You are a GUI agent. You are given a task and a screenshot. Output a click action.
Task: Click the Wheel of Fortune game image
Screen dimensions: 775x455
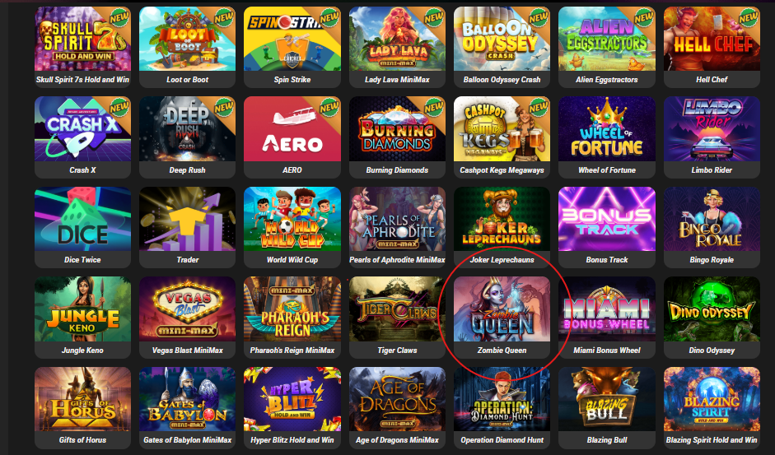[x=606, y=129]
